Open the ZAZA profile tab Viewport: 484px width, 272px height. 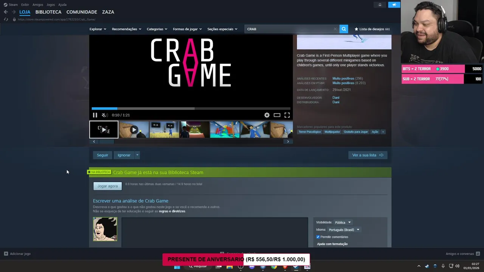[x=108, y=12]
